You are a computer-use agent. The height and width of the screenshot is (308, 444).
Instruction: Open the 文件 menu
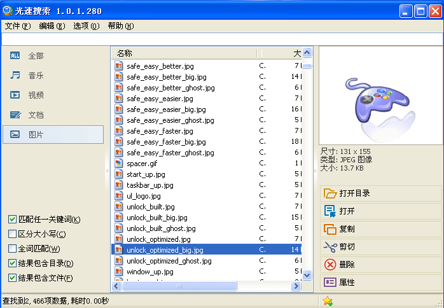17,26
